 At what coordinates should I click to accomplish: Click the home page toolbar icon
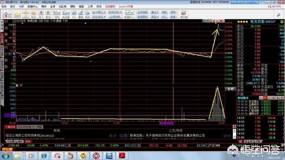[x=6, y=14]
